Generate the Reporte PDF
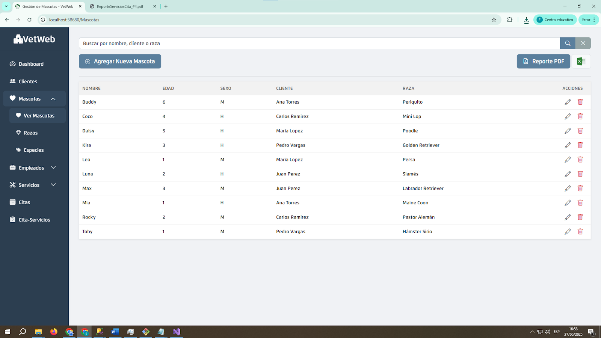Viewport: 601px width, 338px height. point(543,61)
